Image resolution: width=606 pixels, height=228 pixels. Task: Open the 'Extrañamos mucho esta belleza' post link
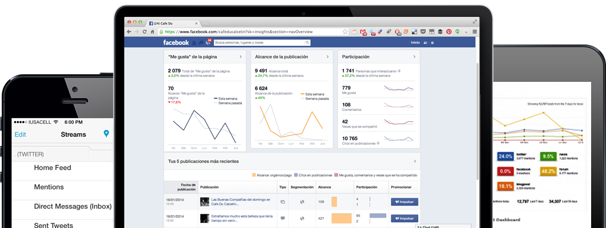click(x=242, y=218)
